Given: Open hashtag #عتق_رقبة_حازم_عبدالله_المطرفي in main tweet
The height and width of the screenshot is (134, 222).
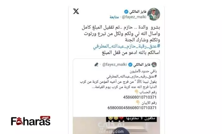Looking at the screenshot, I should pyautogui.click(x=127, y=46).
